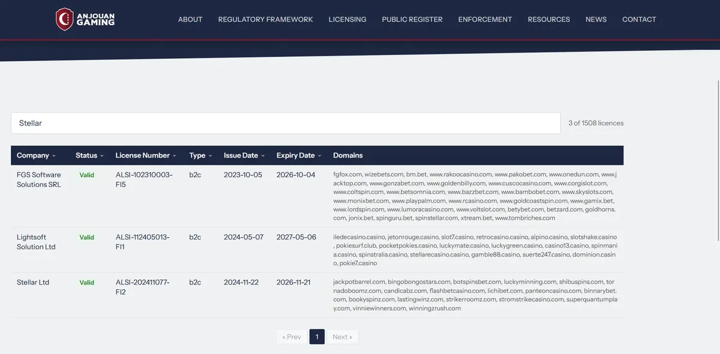Viewport: 720px width, 354px height.
Task: Open the Resources menu item
Action: pyautogui.click(x=549, y=19)
